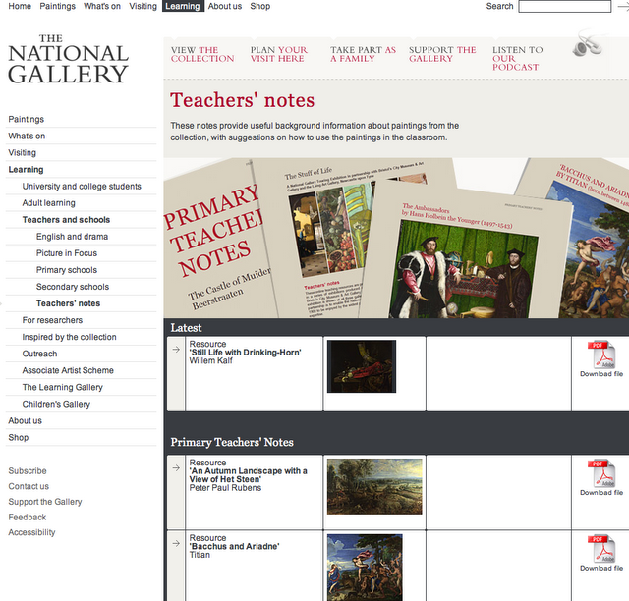The image size is (629, 601).
Task: Click the Latest section heading
Action: click(186, 328)
